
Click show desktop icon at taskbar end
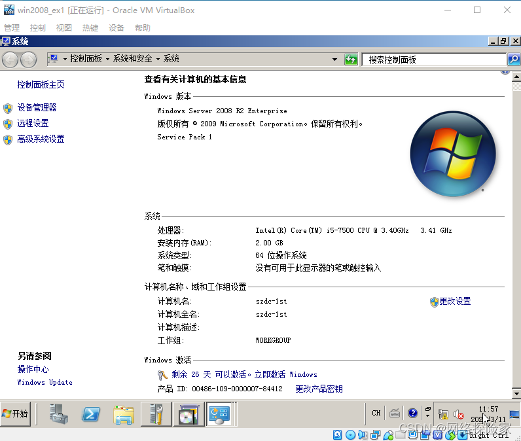tap(514, 414)
